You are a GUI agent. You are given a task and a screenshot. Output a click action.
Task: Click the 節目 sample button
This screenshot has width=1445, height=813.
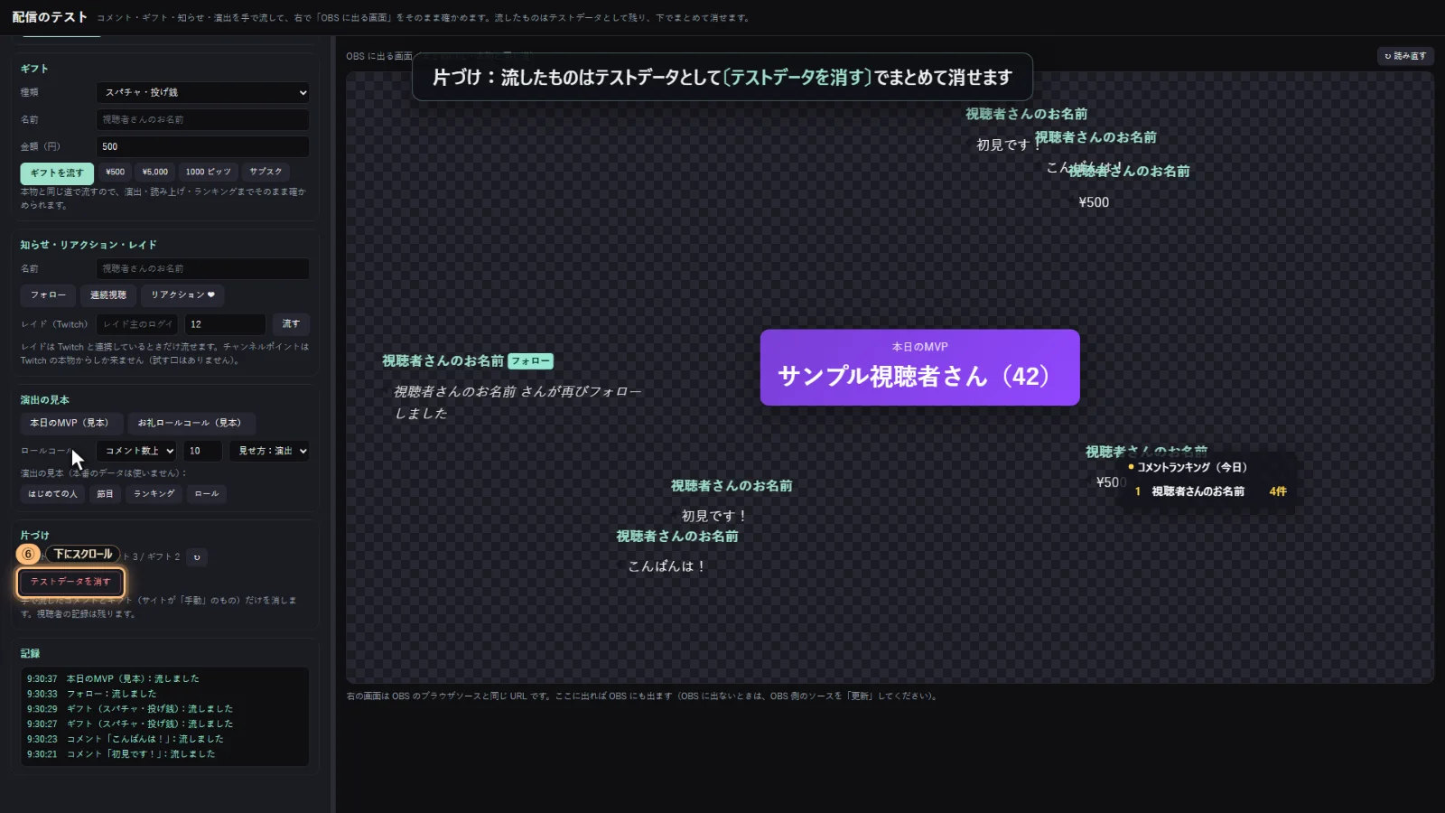point(105,494)
